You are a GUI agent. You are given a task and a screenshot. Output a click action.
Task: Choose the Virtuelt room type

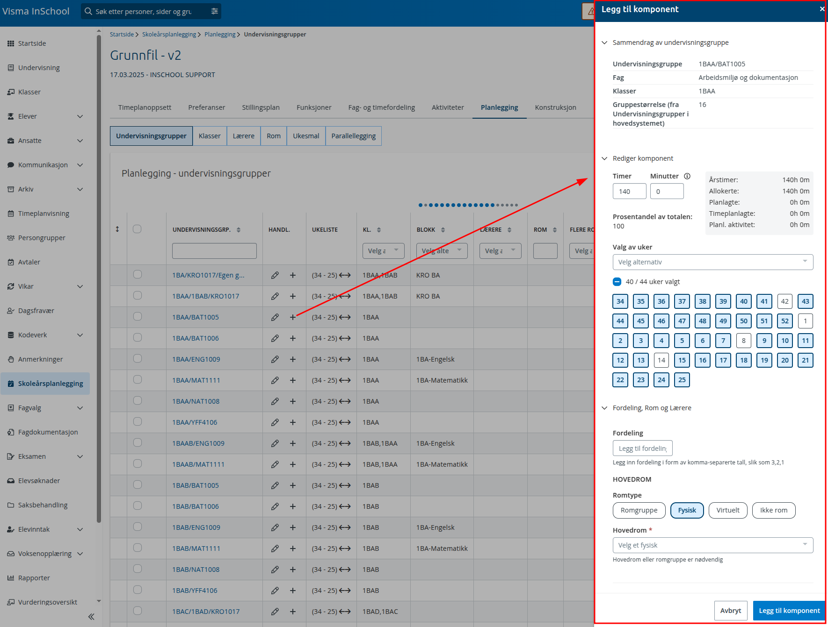coord(728,510)
